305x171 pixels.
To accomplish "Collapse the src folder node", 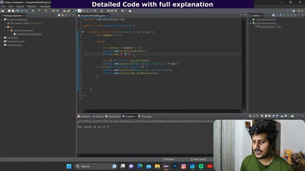I will [5, 27].
